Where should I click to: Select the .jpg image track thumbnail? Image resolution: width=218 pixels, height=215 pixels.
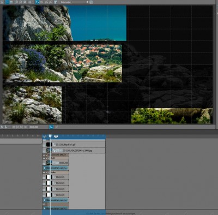point(49,151)
